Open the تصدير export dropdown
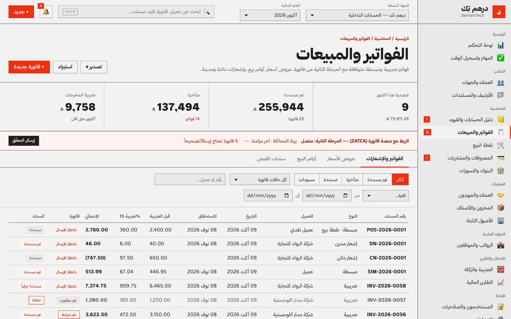The width and height of the screenshot is (511, 319). tap(94, 67)
